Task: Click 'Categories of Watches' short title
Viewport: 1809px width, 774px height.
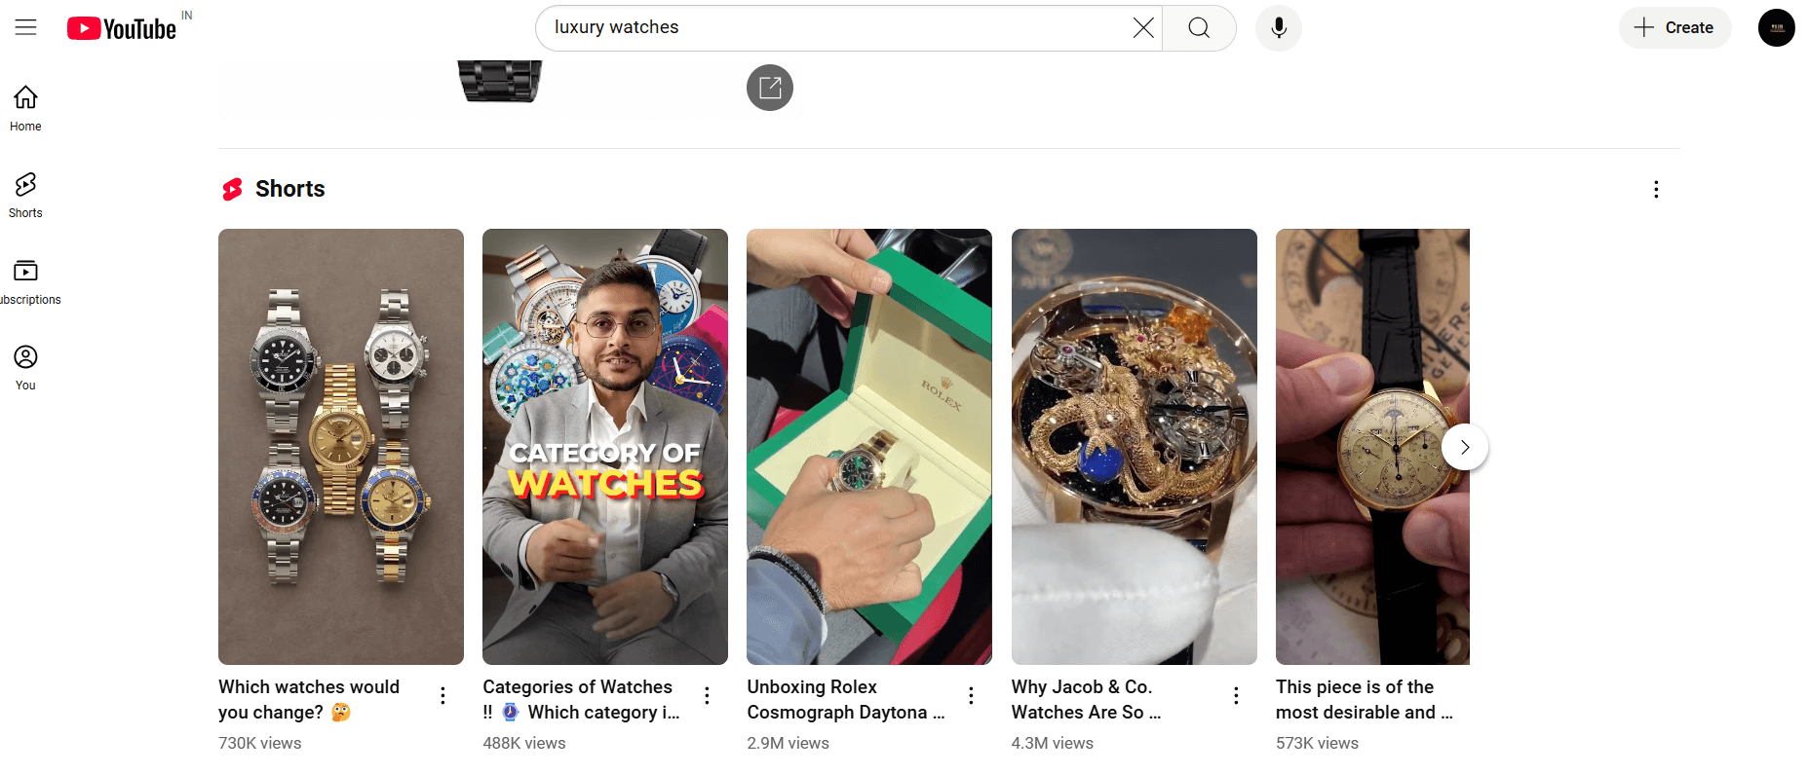Action: pos(581,699)
